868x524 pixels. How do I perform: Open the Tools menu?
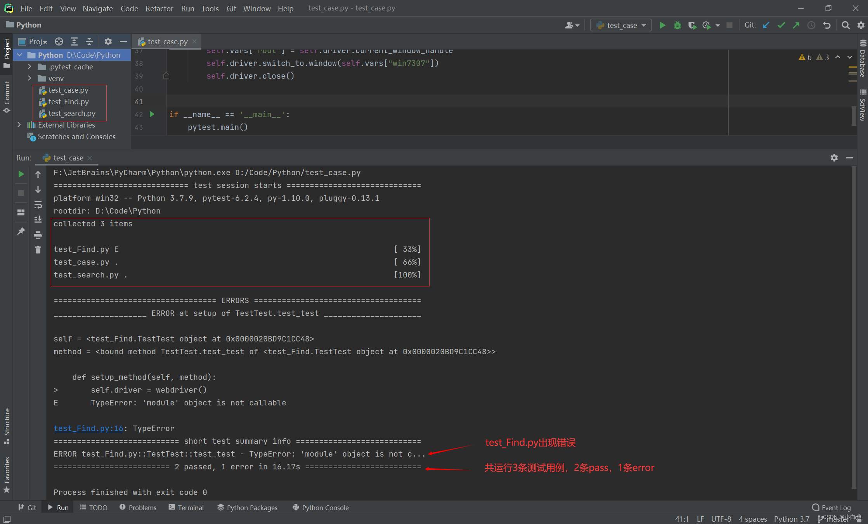click(210, 8)
